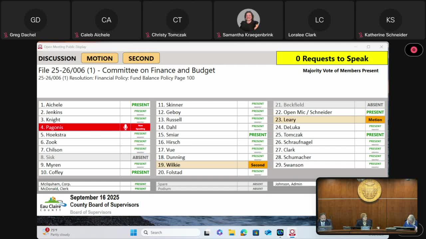Select the '19. Wilkie' member row
This screenshot has width=426, height=239.
(212, 165)
